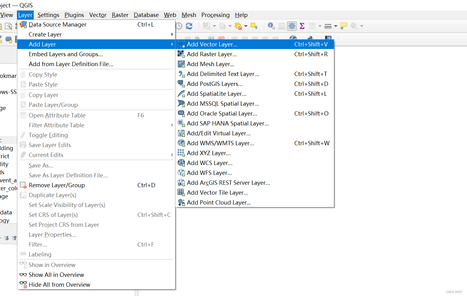
Task: Click Add SAP HANA Spatial Layer icon
Action: [181, 123]
